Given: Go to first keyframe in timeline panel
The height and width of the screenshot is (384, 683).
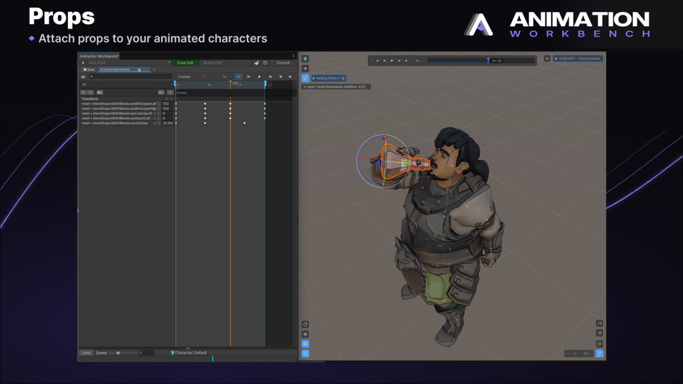Looking at the screenshot, I should click(281, 76).
